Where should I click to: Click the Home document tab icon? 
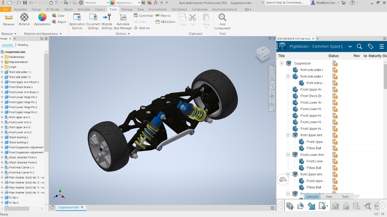(x=52, y=207)
